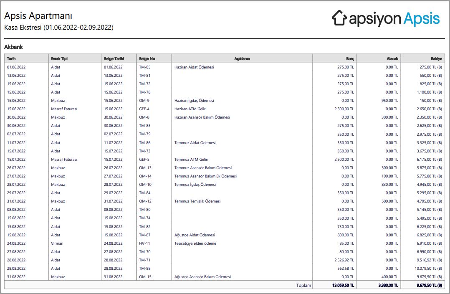This screenshot has height=294, width=450.
Task: Click document number TM-74
Action: (144, 218)
